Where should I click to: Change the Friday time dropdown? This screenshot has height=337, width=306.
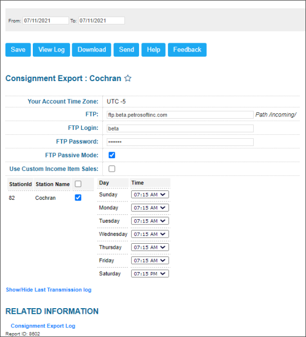[150, 260]
